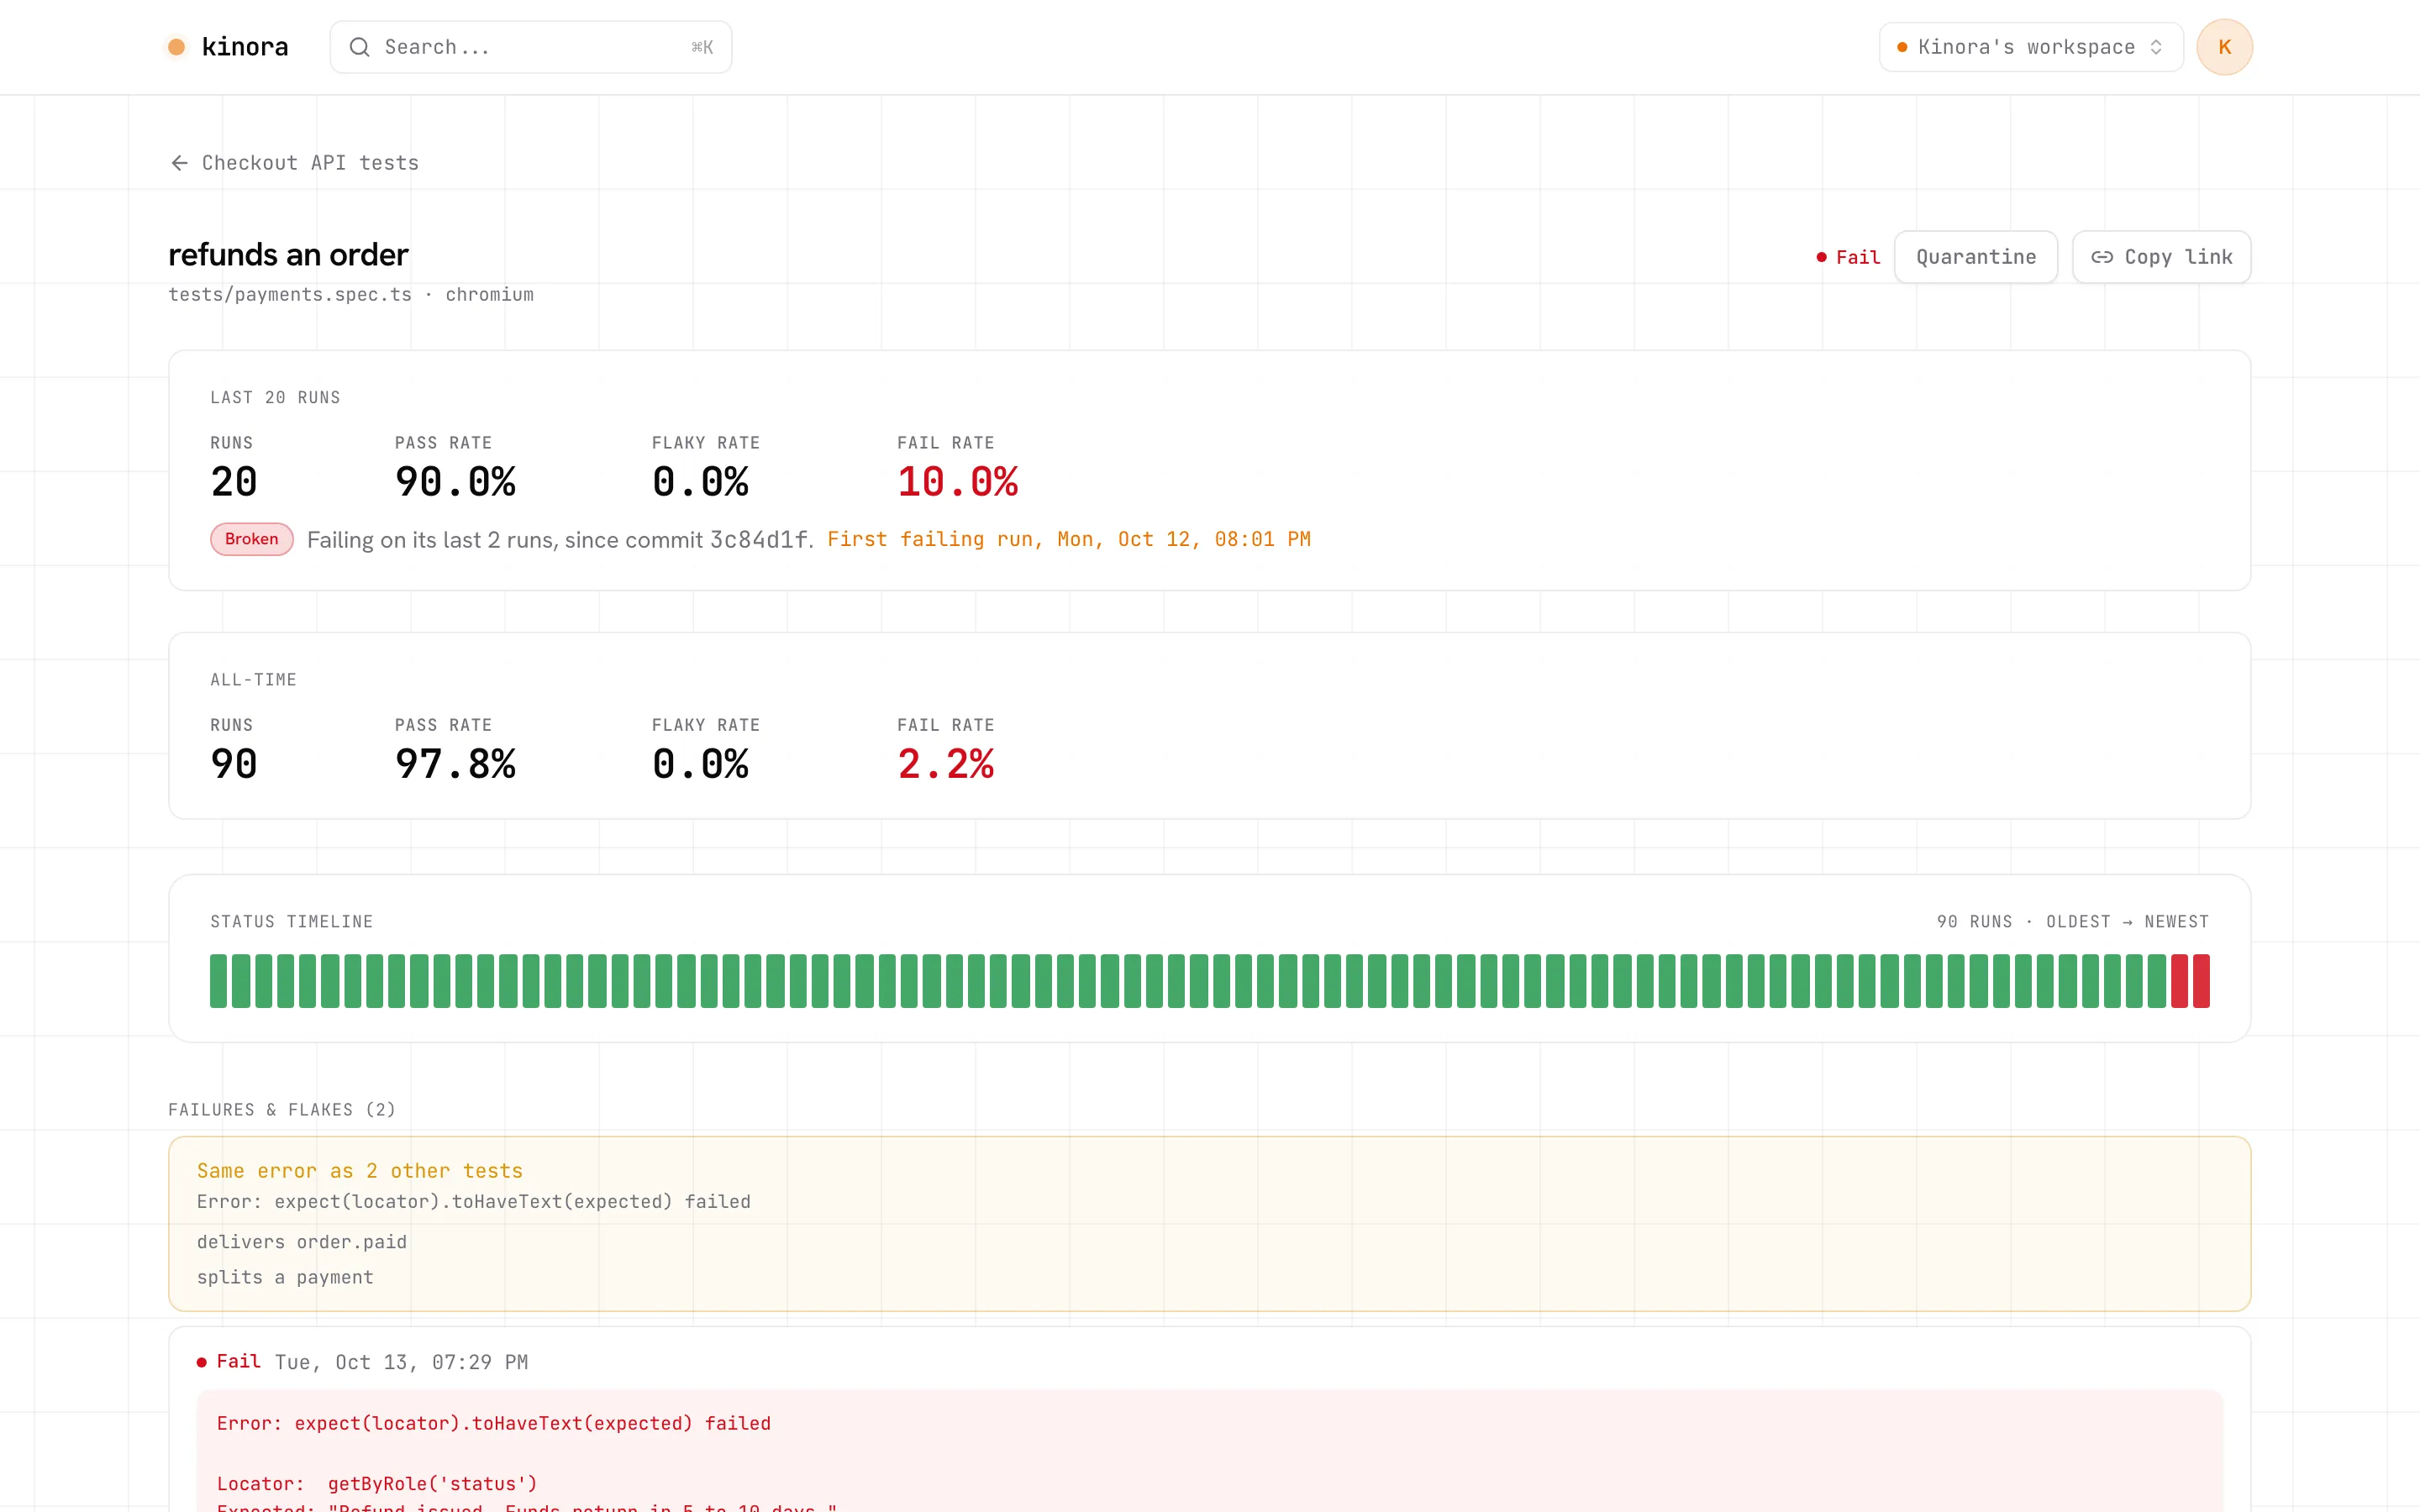The width and height of the screenshot is (2420, 1512).
Task: Click the Fail Tue, Oct 13 entry
Action: (362, 1362)
